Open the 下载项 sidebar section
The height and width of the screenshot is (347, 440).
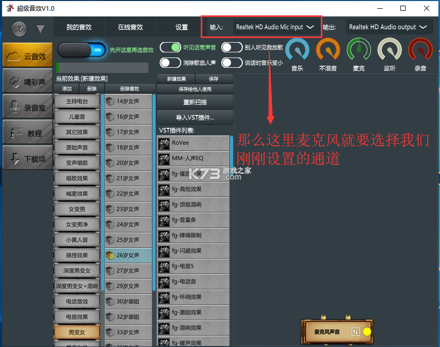coord(28,158)
